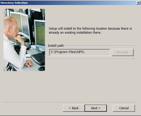Click the back monitor in the photo
Image resolution: width=141 pixels, height=116 pixels.
coord(20,23)
